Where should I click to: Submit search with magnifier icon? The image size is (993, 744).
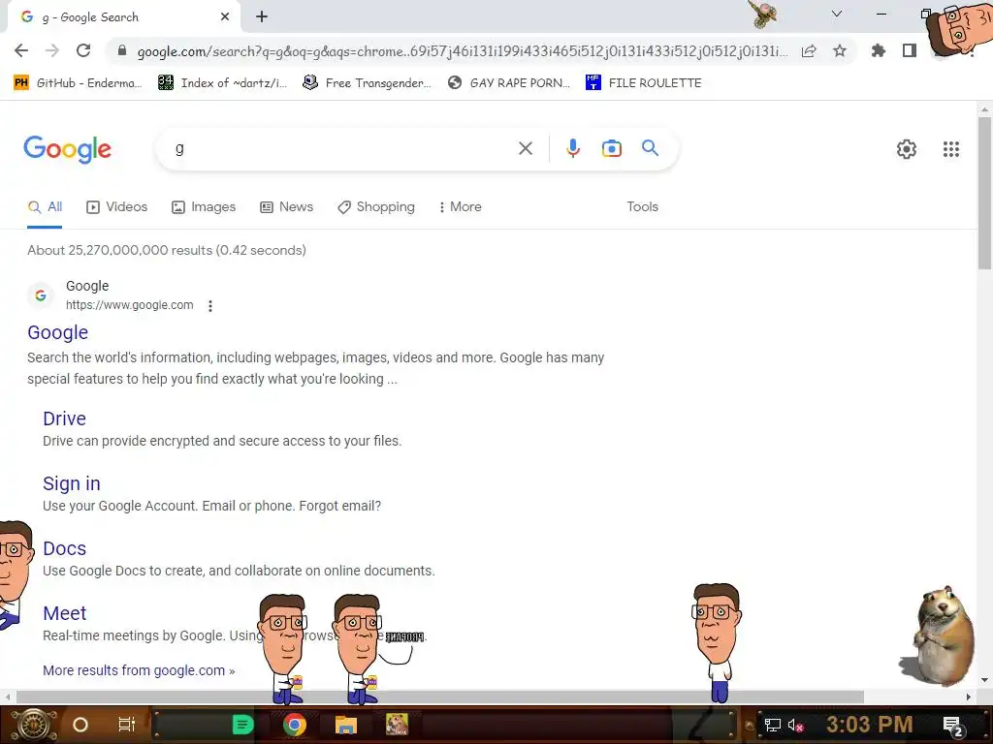(650, 148)
